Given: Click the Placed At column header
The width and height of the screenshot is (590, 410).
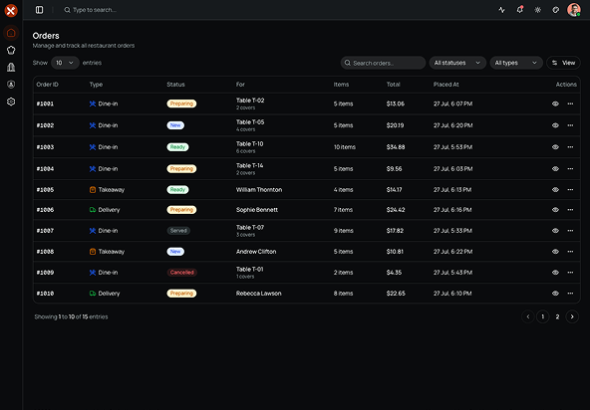Looking at the screenshot, I should pyautogui.click(x=445, y=85).
